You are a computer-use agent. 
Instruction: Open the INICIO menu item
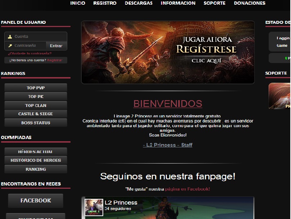(78, 3)
